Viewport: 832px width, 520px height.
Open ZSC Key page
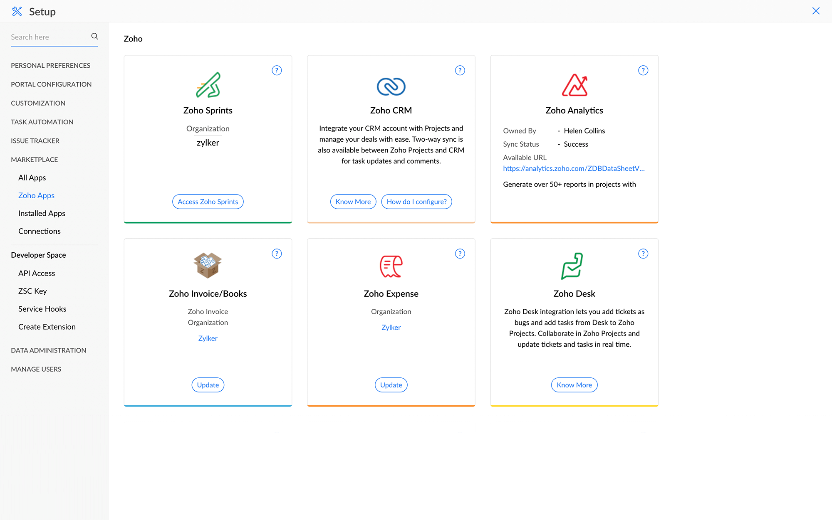32,291
